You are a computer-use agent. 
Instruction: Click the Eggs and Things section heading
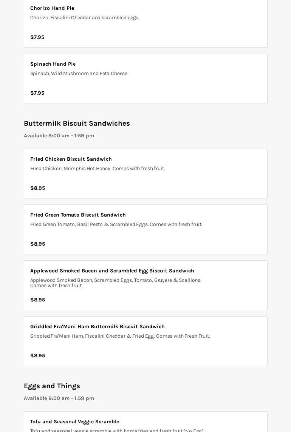click(x=52, y=386)
